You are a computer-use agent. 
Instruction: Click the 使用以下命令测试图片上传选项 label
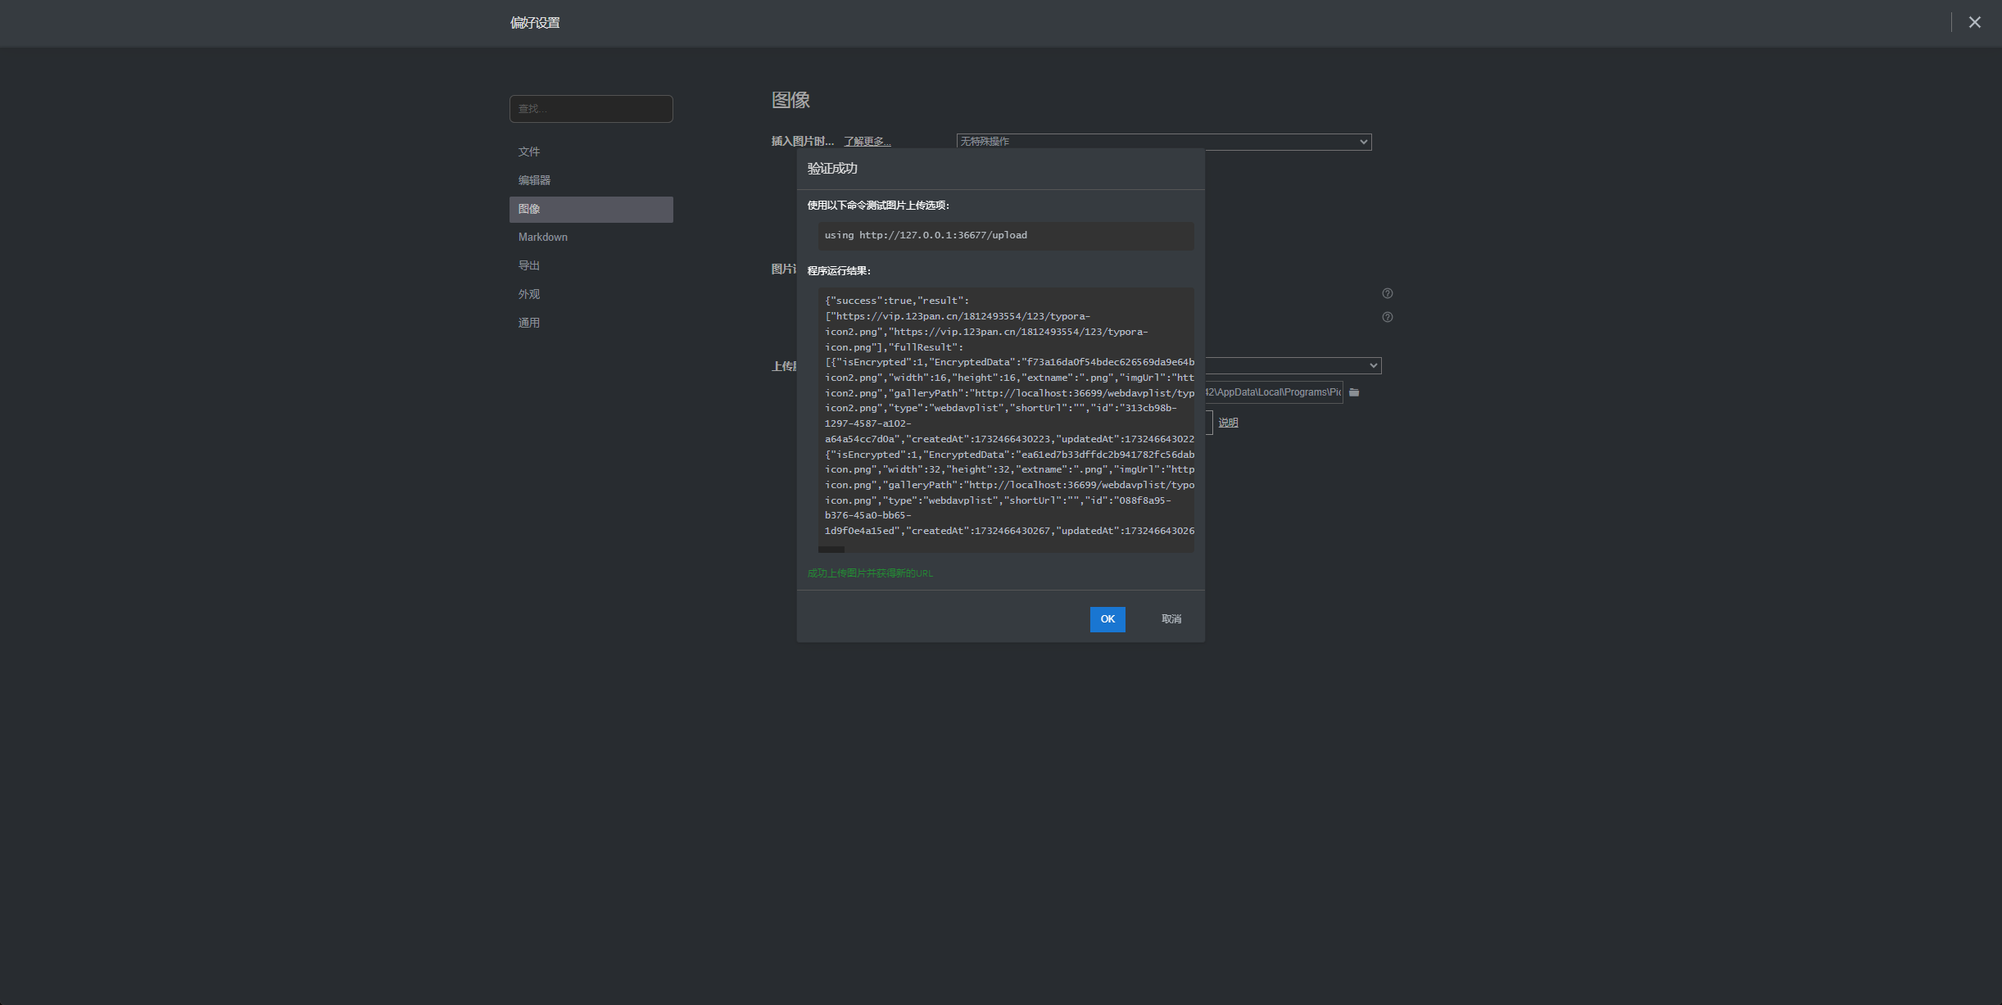point(878,206)
